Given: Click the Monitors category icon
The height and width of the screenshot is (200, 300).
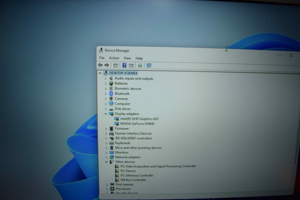Looking at the screenshot, I should coord(112,152).
